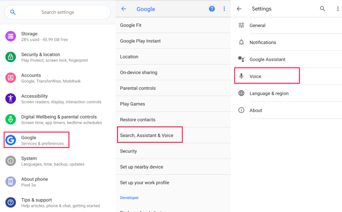This screenshot has height=212, width=342.
Task: Open Google Play Instant option
Action: tap(140, 41)
